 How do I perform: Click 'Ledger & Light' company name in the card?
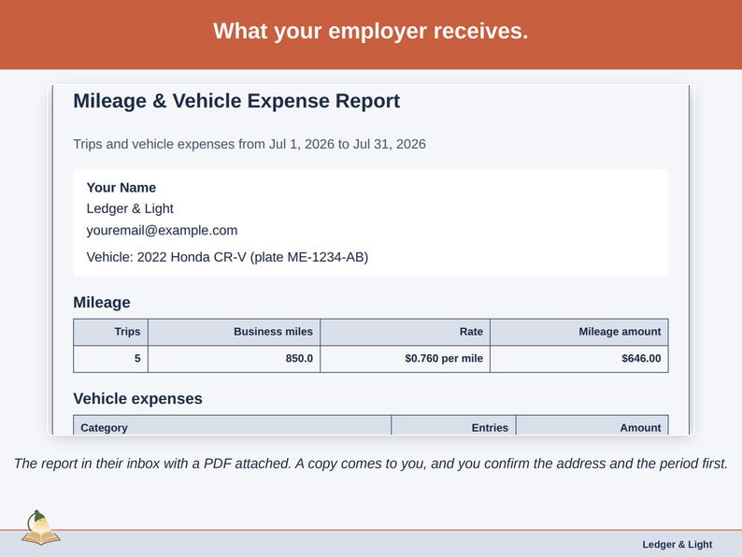click(x=130, y=208)
